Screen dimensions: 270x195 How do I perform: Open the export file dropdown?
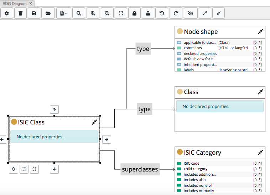coord(63,13)
